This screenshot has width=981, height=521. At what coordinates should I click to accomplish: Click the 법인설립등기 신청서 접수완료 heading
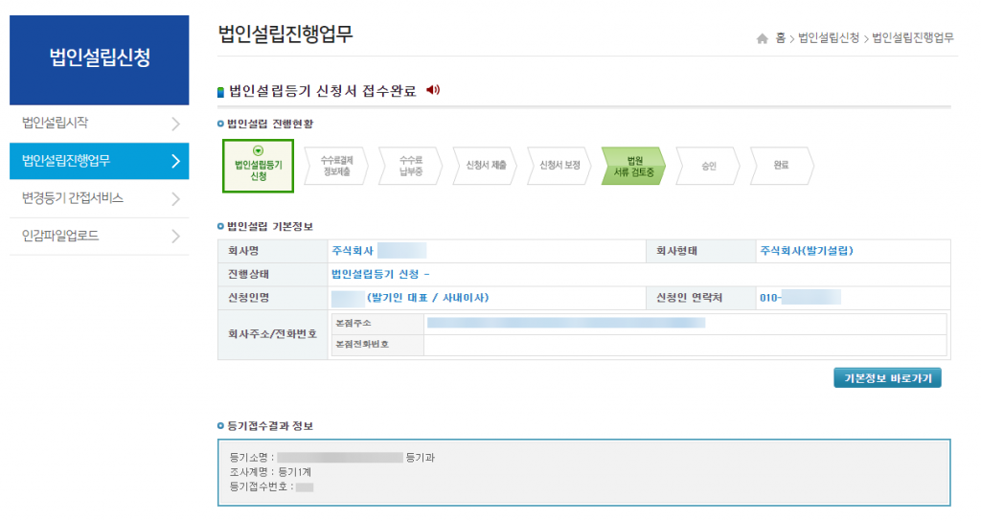[x=322, y=91]
